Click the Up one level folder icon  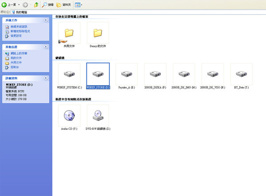36,4
